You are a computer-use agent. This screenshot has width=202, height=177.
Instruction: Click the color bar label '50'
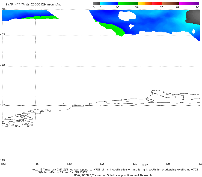pyautogui.click(x=161, y=7)
